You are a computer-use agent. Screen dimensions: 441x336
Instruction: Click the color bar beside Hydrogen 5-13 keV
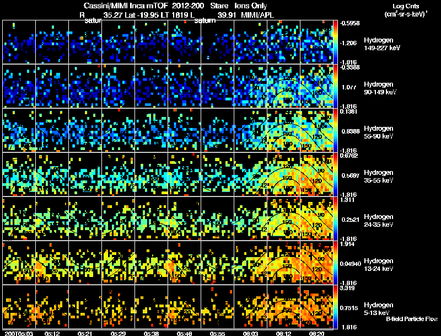coord(335,307)
